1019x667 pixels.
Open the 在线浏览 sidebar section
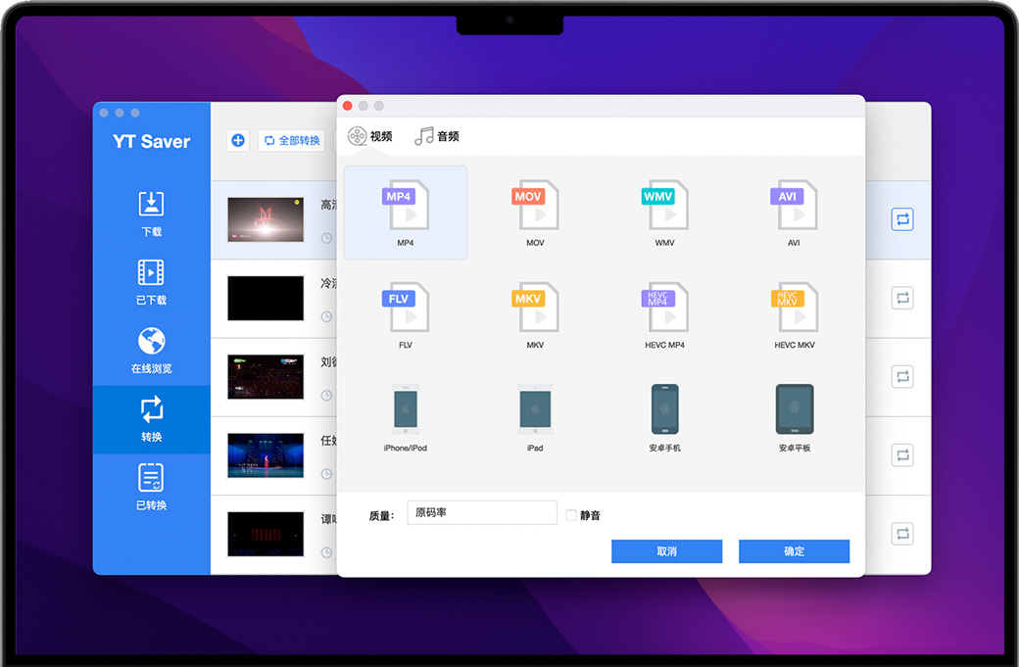tap(151, 351)
